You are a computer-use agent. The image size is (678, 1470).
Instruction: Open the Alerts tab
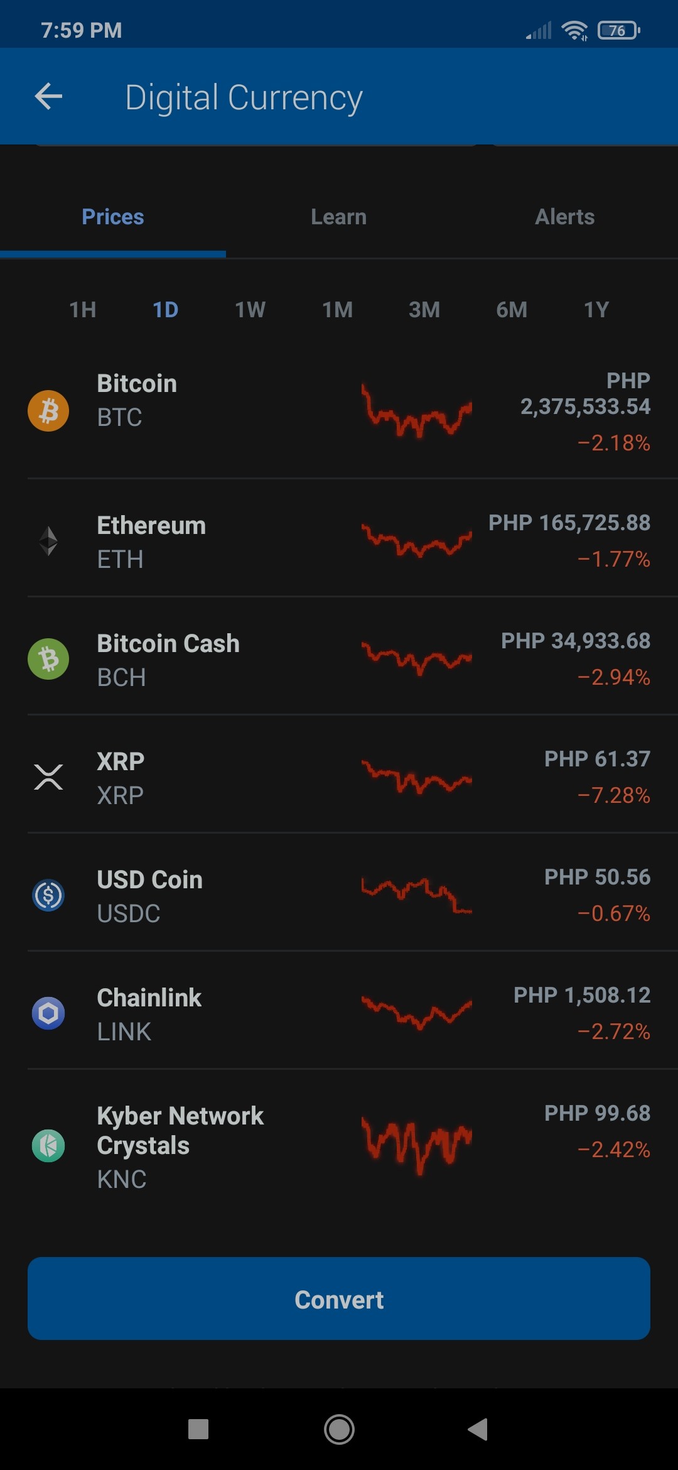565,217
